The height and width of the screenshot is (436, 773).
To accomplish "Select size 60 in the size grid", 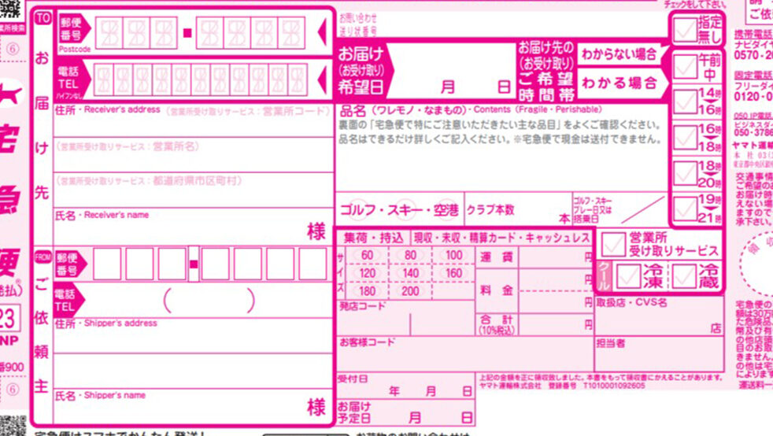I will pyautogui.click(x=368, y=255).
